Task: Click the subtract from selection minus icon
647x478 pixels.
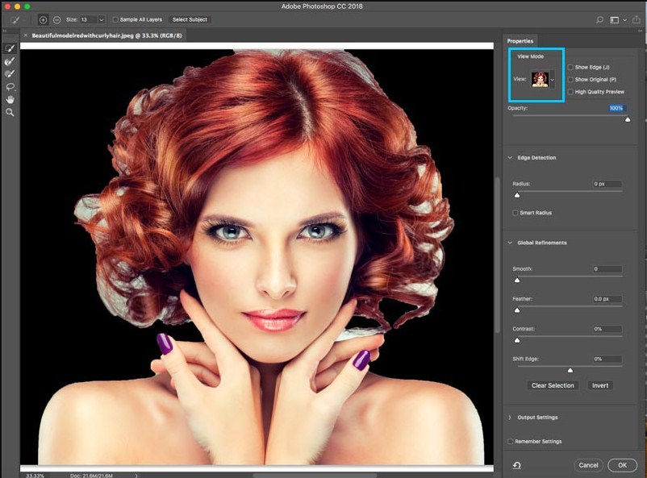Action: 56,19
